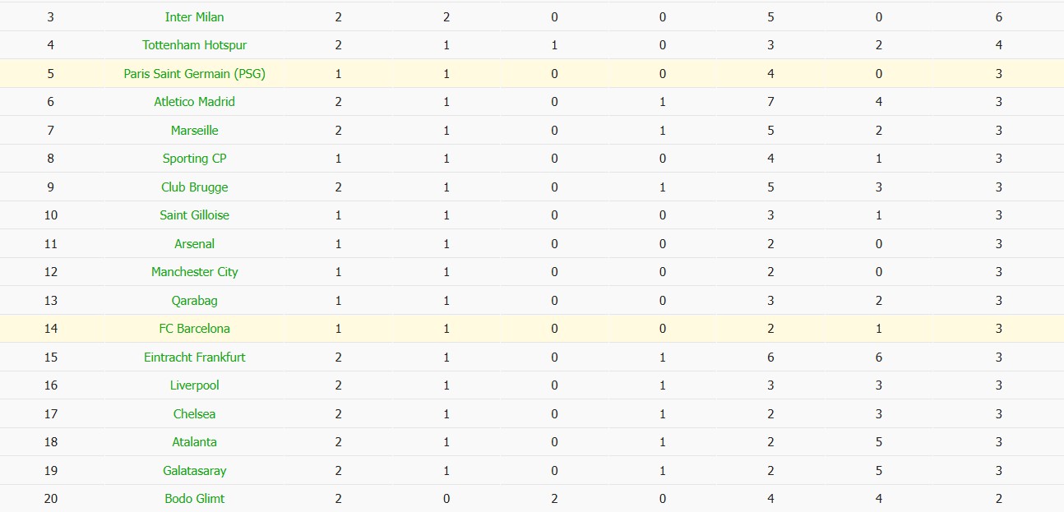Click rank number 5 in the table
Viewport: 1064px width, 512px height.
click(51, 73)
